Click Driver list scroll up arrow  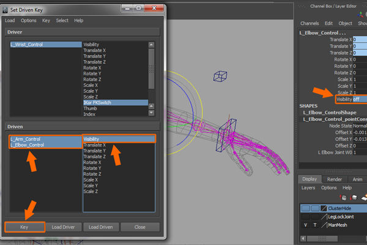(x=152, y=45)
